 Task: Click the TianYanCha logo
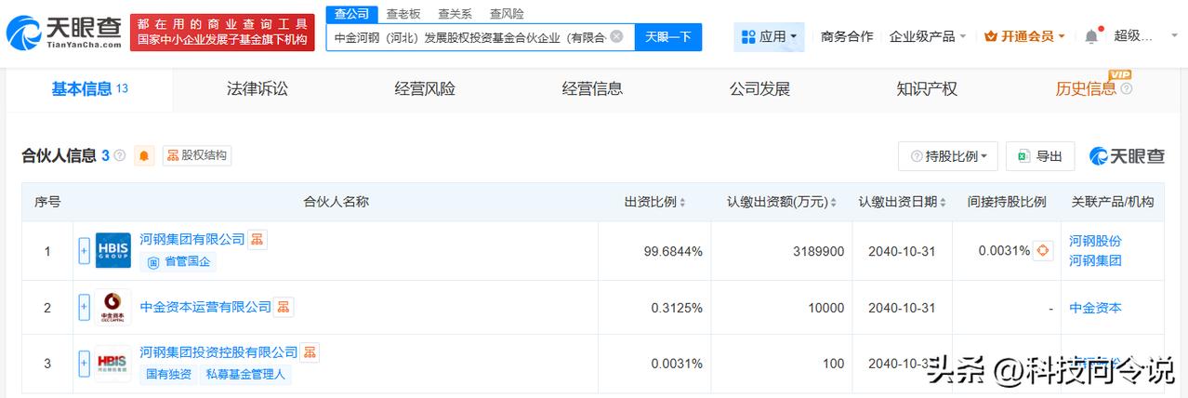(x=63, y=33)
